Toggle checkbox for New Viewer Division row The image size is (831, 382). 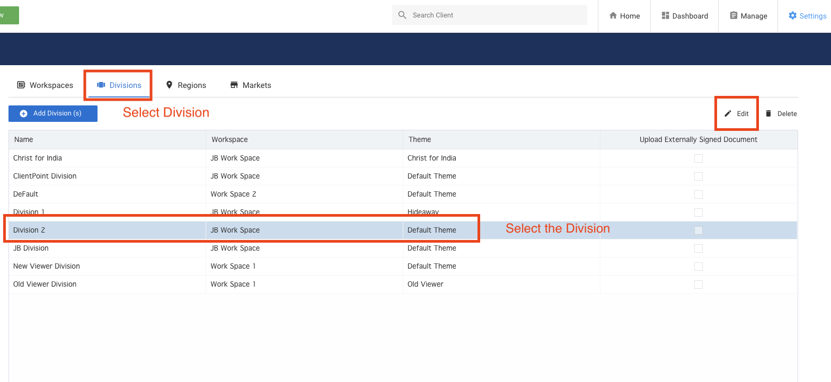pyautogui.click(x=699, y=266)
